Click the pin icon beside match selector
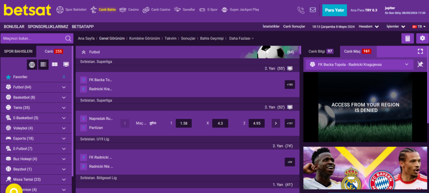The width and height of the screenshot is (429, 193). coord(420,64)
